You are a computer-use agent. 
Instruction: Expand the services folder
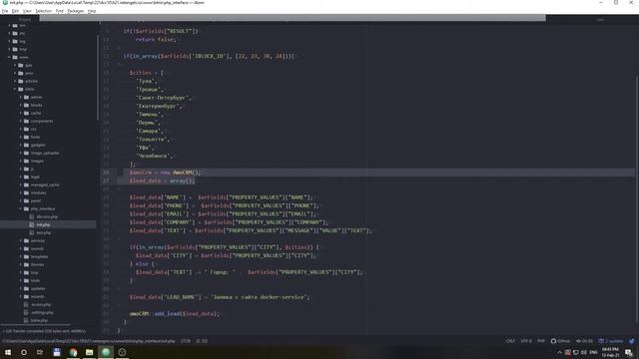[x=21, y=240]
